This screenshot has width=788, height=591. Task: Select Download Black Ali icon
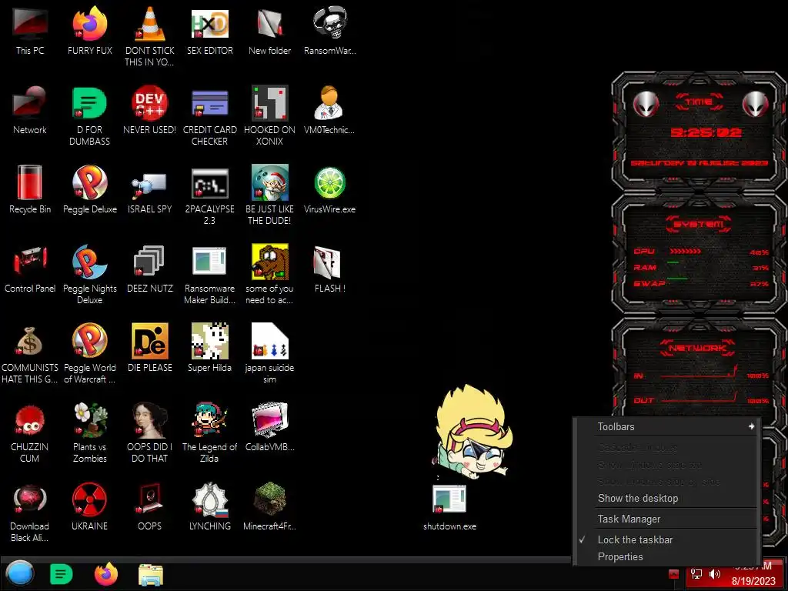point(30,500)
